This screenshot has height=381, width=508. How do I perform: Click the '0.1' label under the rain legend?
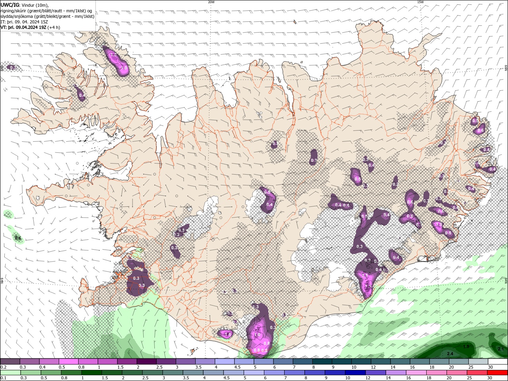pos(3,378)
